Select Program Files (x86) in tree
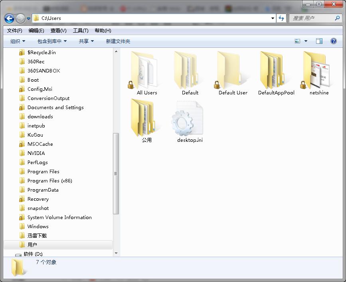 point(49,181)
